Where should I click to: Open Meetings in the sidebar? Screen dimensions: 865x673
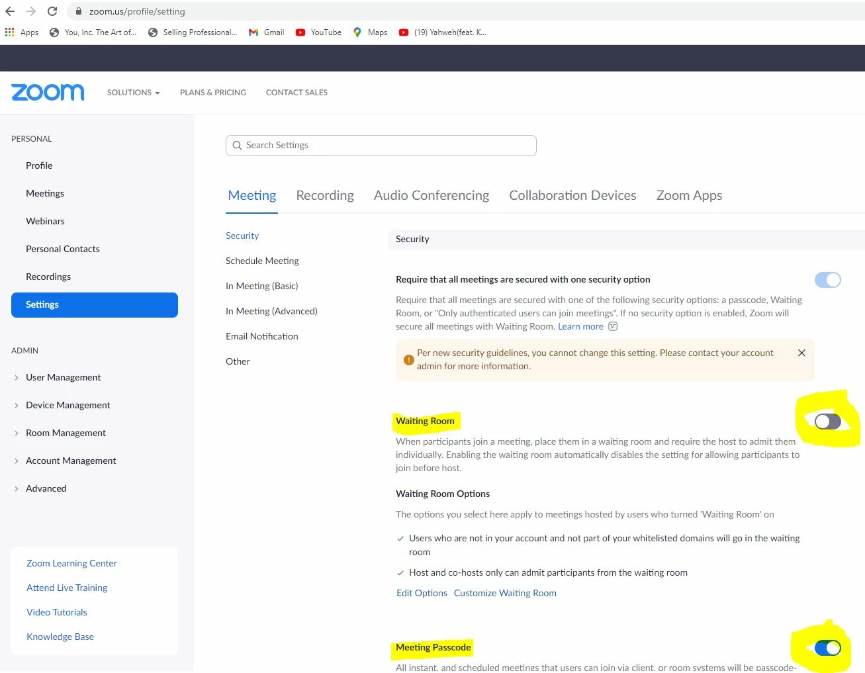(x=45, y=193)
